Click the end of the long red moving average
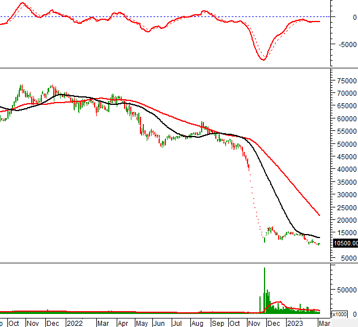 (x=320, y=215)
